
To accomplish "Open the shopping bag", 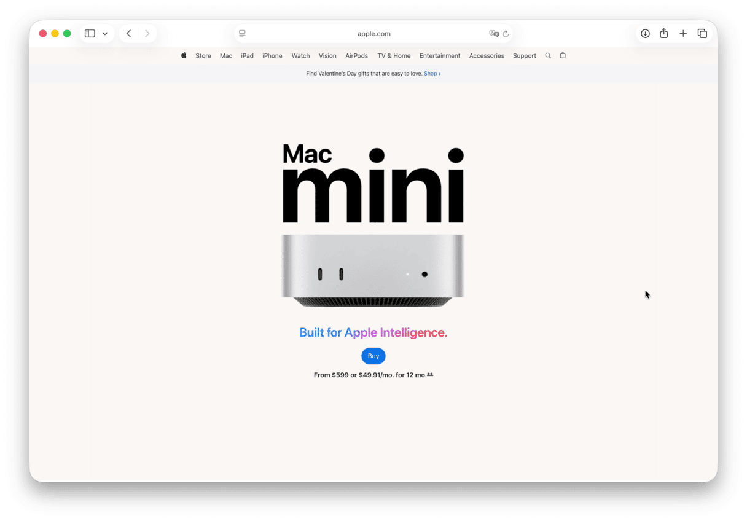I will [x=563, y=55].
